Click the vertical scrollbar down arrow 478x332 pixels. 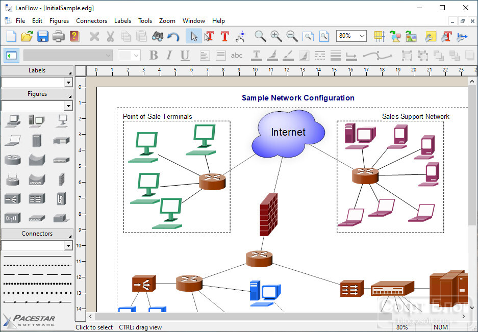pyautogui.click(x=472, y=308)
